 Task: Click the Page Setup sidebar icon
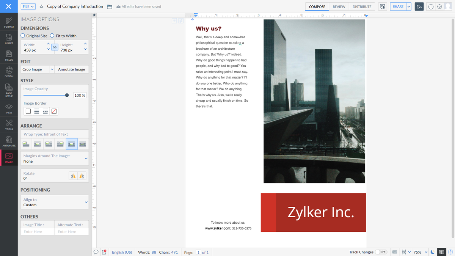coord(8,89)
